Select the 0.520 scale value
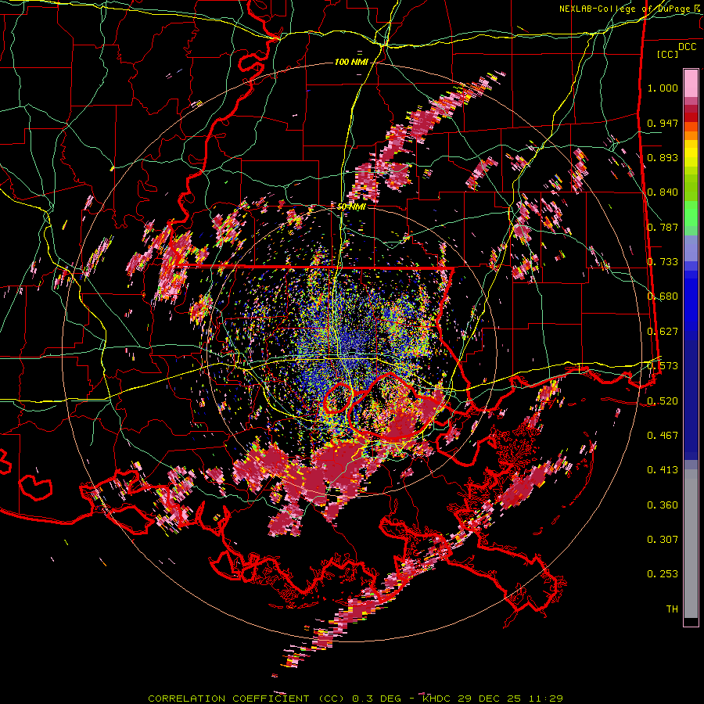 click(663, 400)
